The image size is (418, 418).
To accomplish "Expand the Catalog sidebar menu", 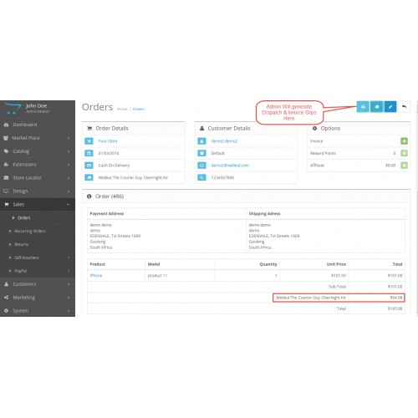I will pos(38,151).
